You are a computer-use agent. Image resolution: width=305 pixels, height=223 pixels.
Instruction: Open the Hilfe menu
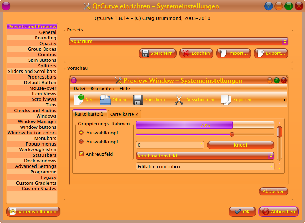pos(125,88)
